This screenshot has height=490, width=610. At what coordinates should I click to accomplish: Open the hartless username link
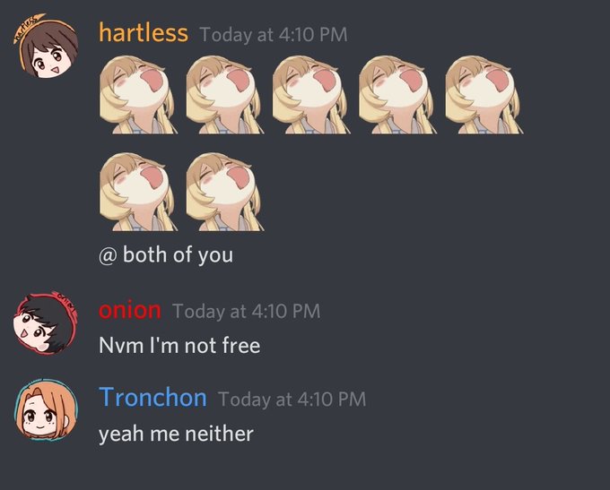[x=144, y=32]
